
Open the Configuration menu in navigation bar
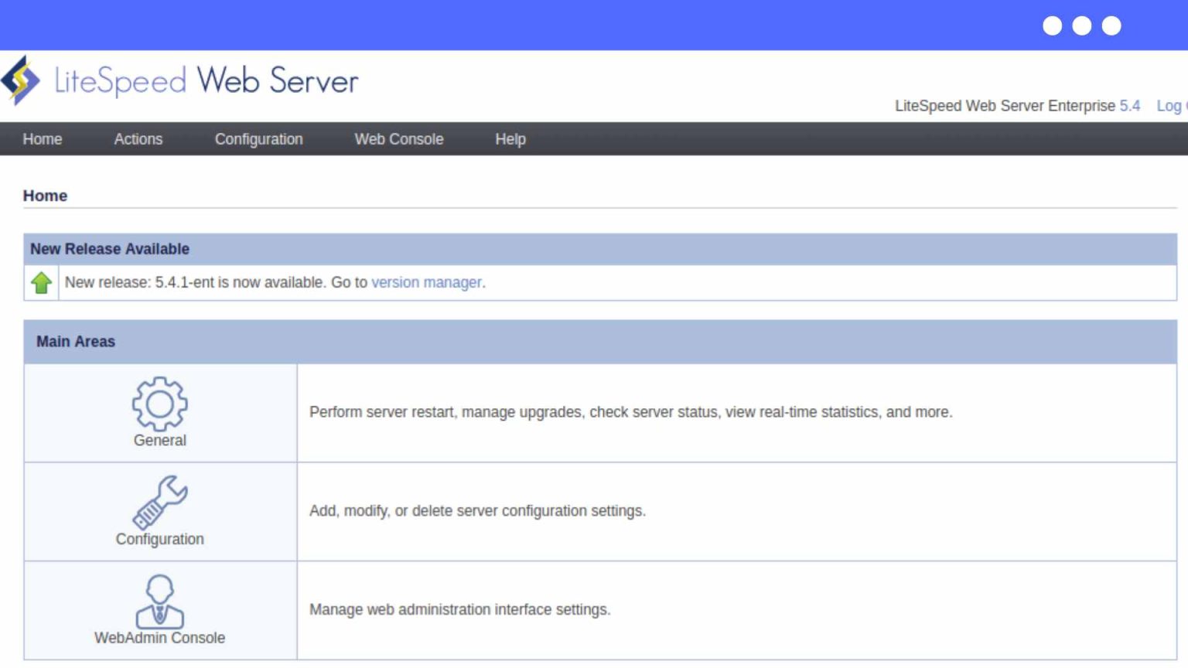point(259,139)
